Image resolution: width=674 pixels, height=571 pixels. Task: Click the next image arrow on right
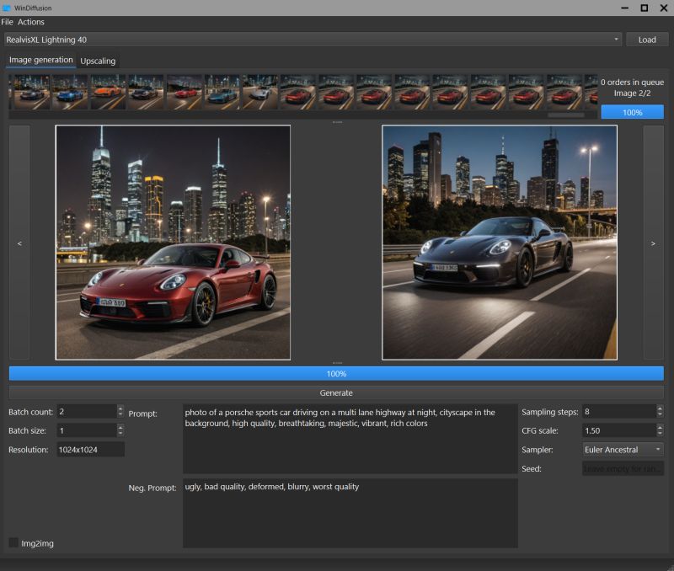(x=654, y=243)
